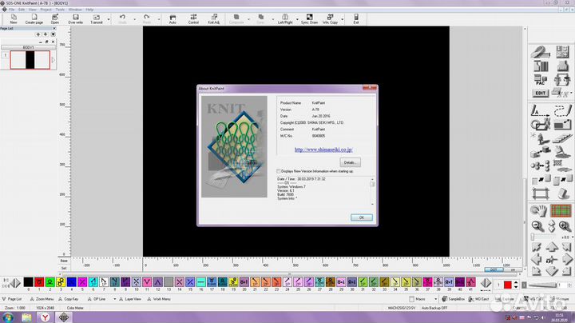The width and height of the screenshot is (575, 323).
Task: Click the Knit Adj. toolbar icon
Action: 214,19
